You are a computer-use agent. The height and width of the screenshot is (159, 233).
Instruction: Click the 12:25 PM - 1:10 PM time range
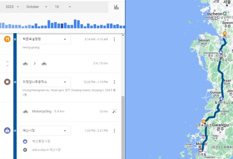point(96,82)
